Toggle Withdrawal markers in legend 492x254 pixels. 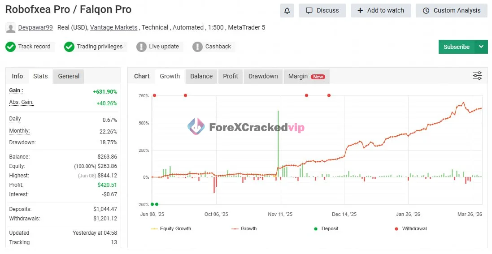tap(410, 228)
